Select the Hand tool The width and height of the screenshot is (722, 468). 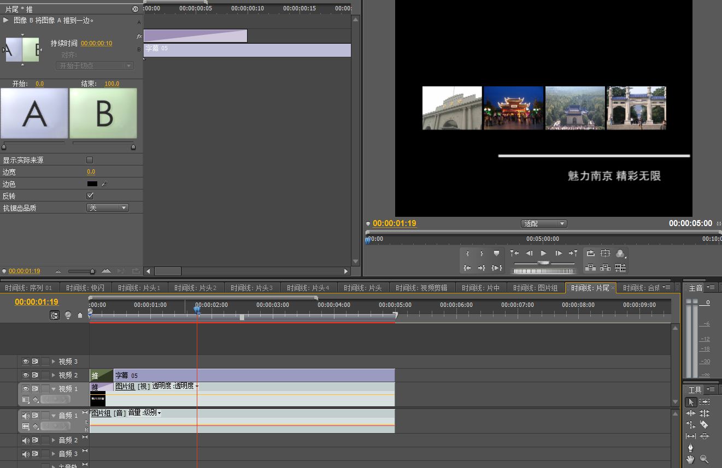tap(691, 459)
